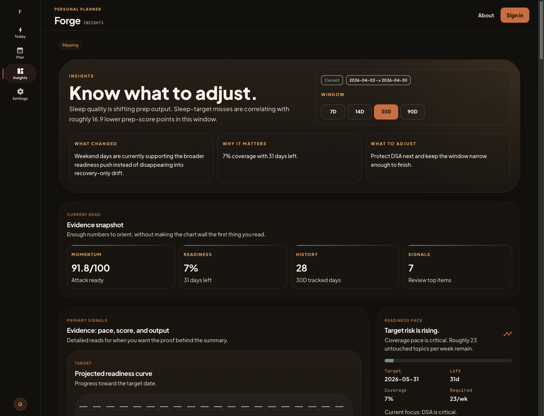Click the trend chart icon in Readiness Pace
The height and width of the screenshot is (416, 544).
tap(508, 334)
